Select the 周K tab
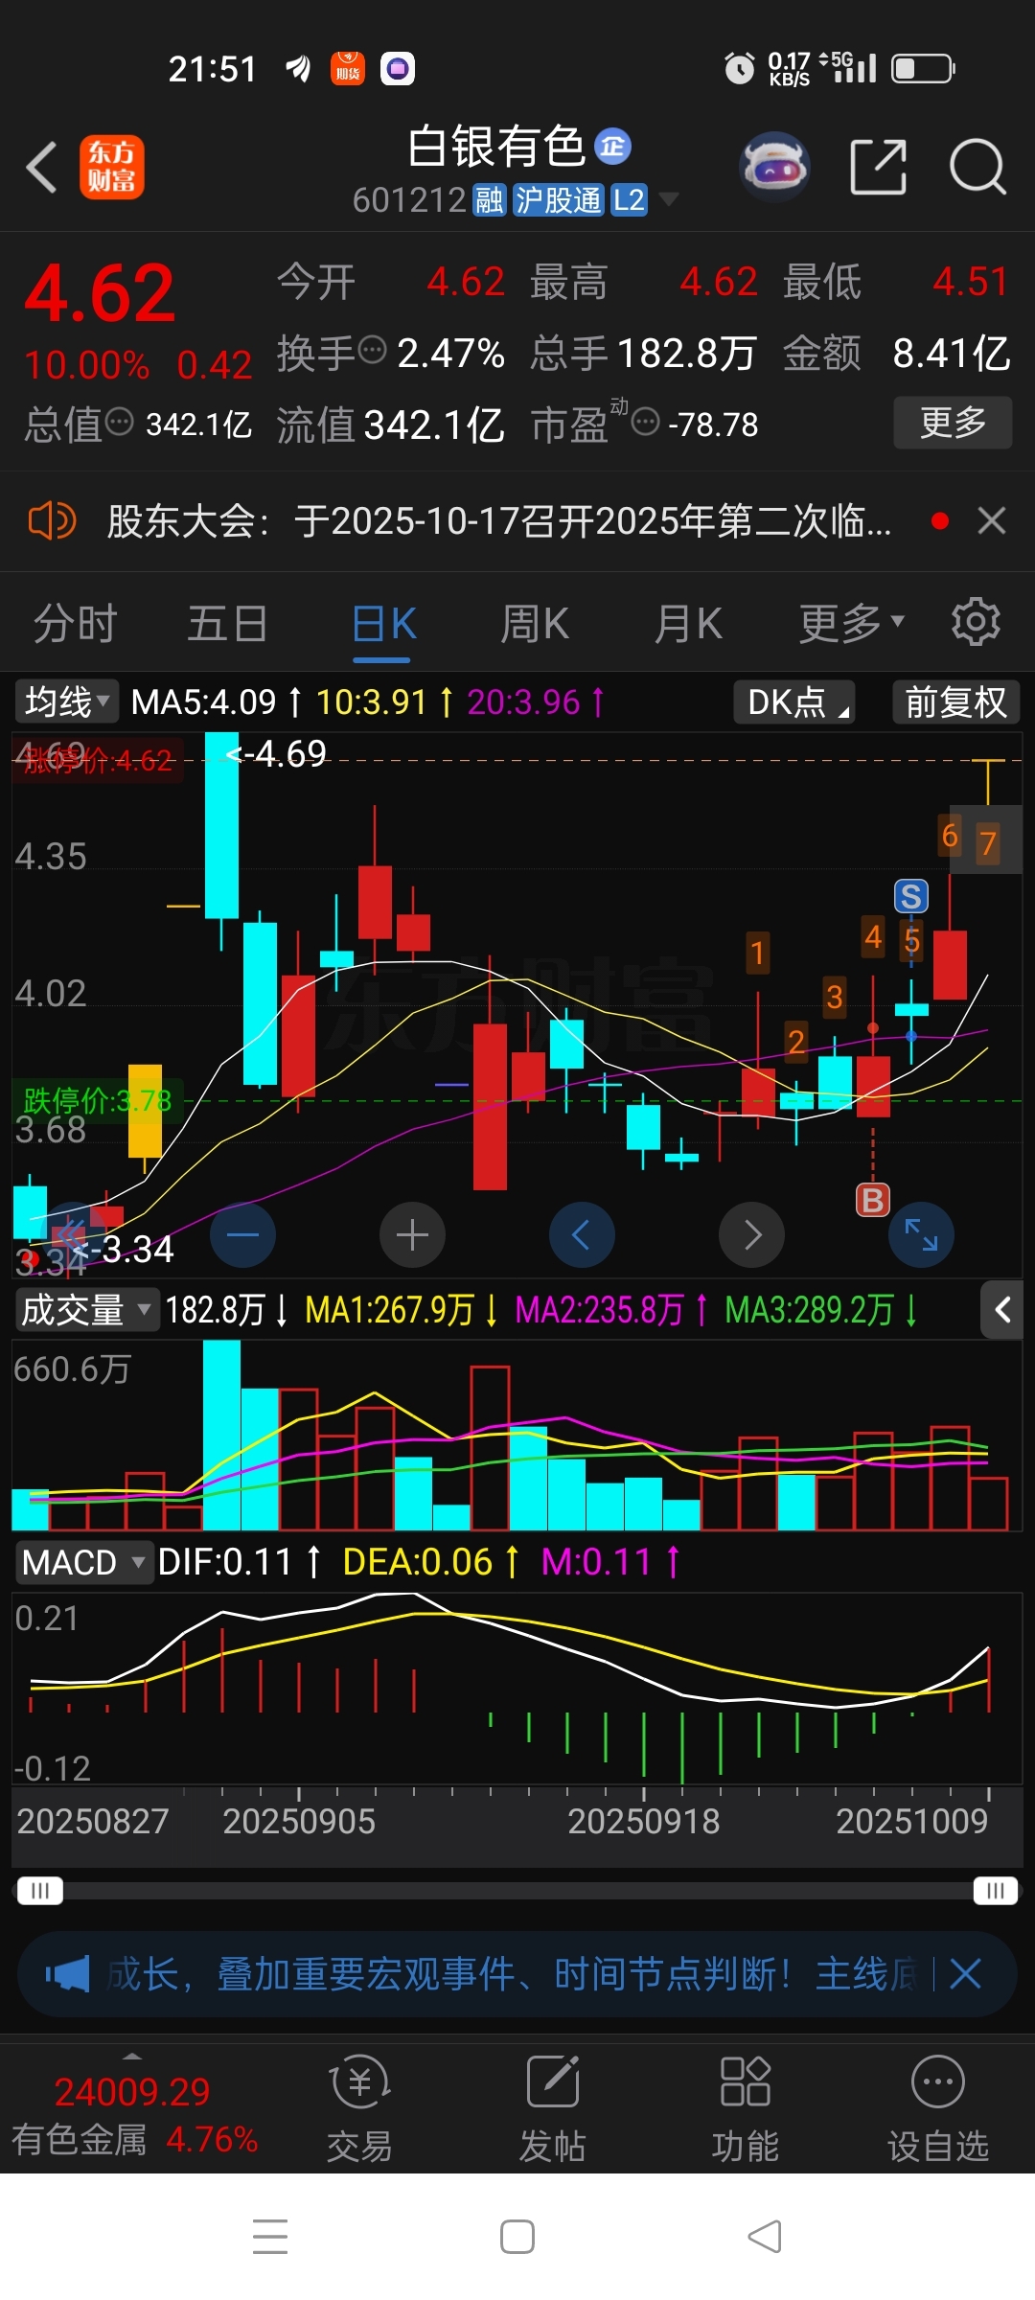 [535, 624]
